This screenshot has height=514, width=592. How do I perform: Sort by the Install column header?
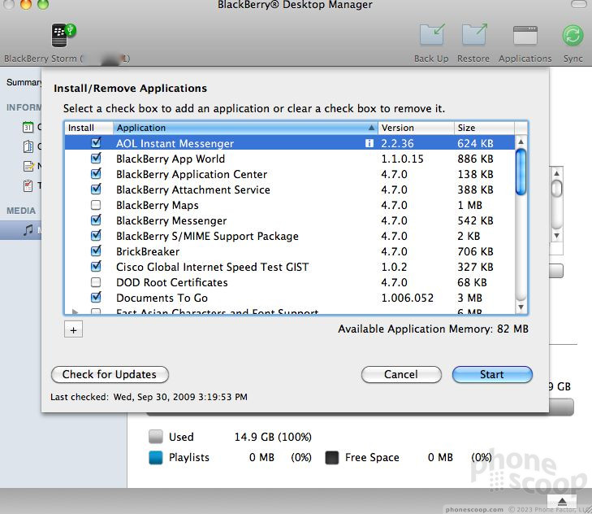[89, 128]
